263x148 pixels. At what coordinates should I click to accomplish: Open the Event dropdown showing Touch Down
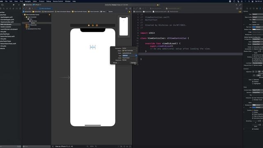tap(129, 58)
